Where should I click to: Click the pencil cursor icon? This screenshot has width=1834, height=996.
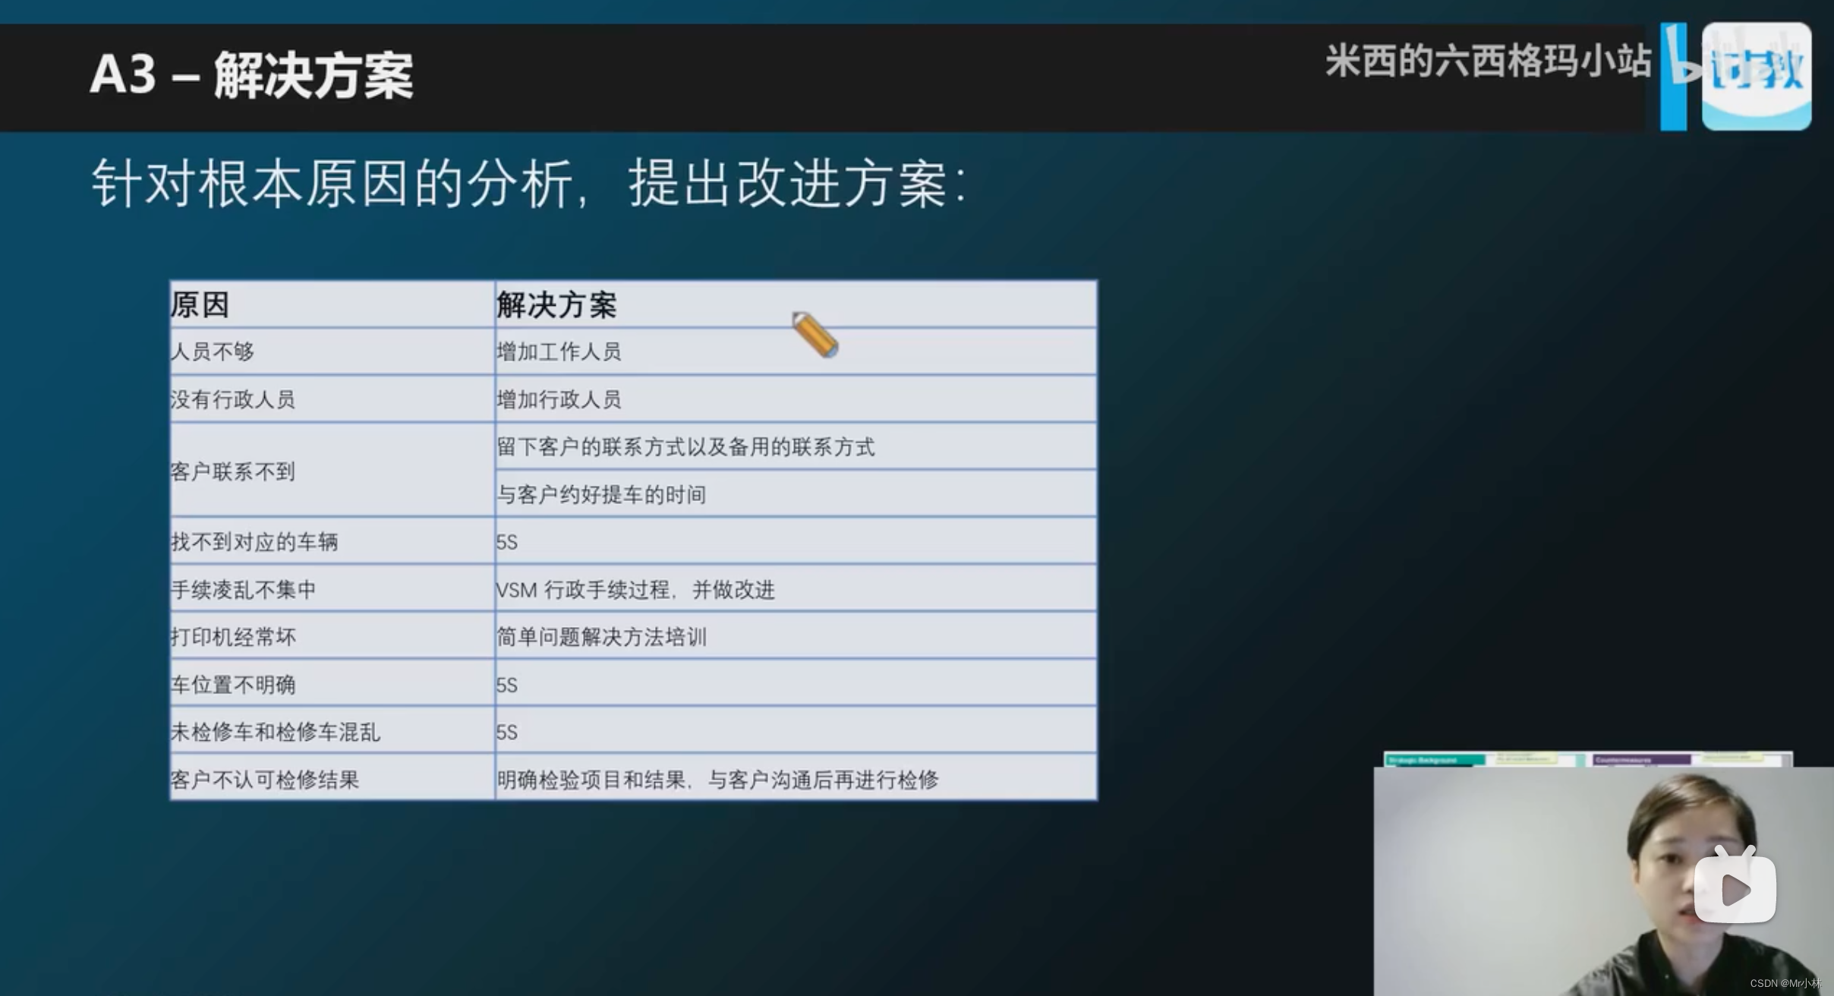(815, 335)
